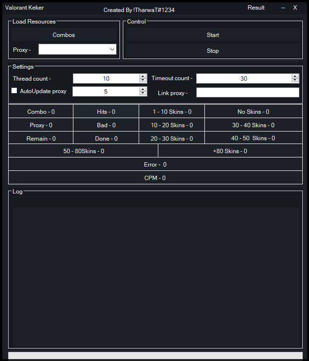Select the 10 - 20 Skins counter
309x361 pixels.
172,125
